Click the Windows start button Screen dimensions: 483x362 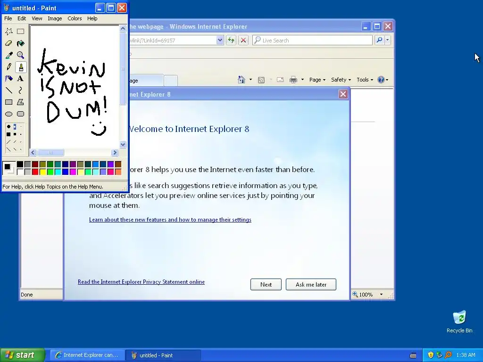[x=22, y=355]
